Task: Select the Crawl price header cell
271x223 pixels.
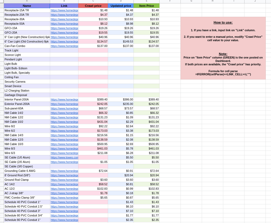Action: (93, 6)
